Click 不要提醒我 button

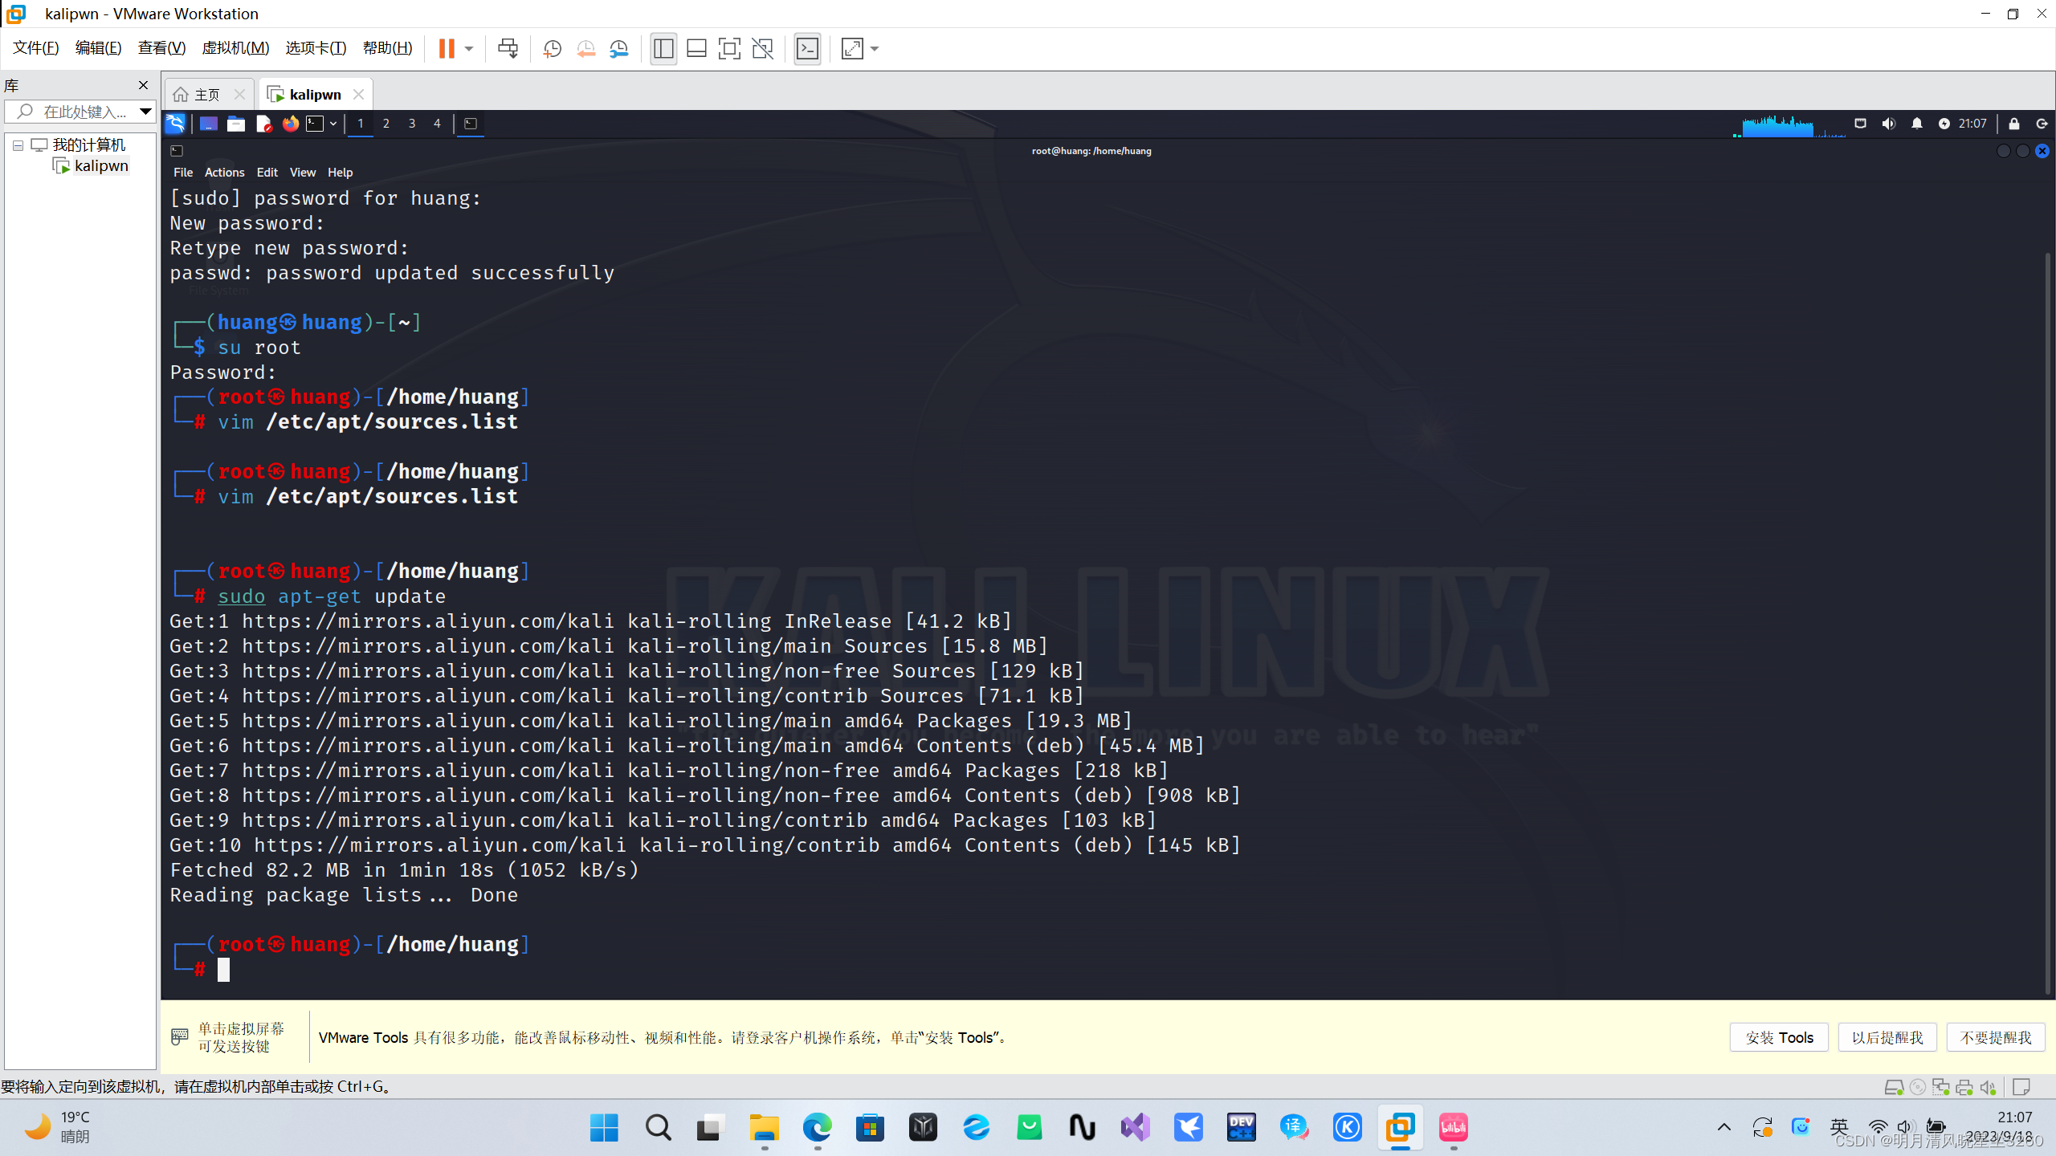tap(1996, 1037)
